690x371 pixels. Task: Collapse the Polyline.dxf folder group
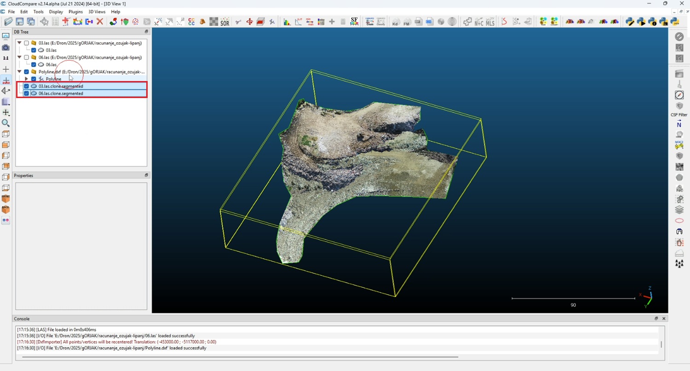click(19, 72)
